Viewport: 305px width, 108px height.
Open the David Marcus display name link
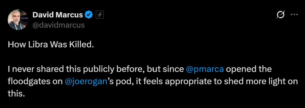tap(58, 15)
